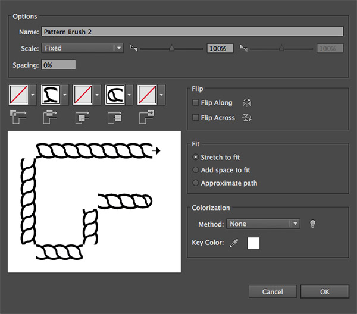This screenshot has width=357, height=314.
Task: Open the colorization Method dropdown
Action: tap(263, 224)
